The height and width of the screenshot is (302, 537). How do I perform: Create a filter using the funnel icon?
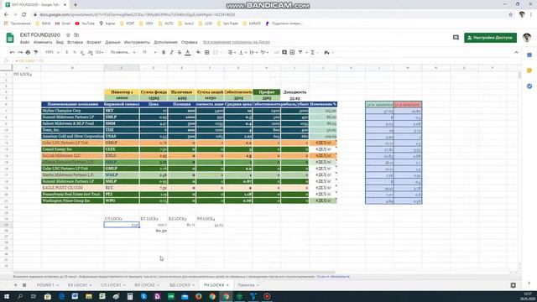pos(300,52)
